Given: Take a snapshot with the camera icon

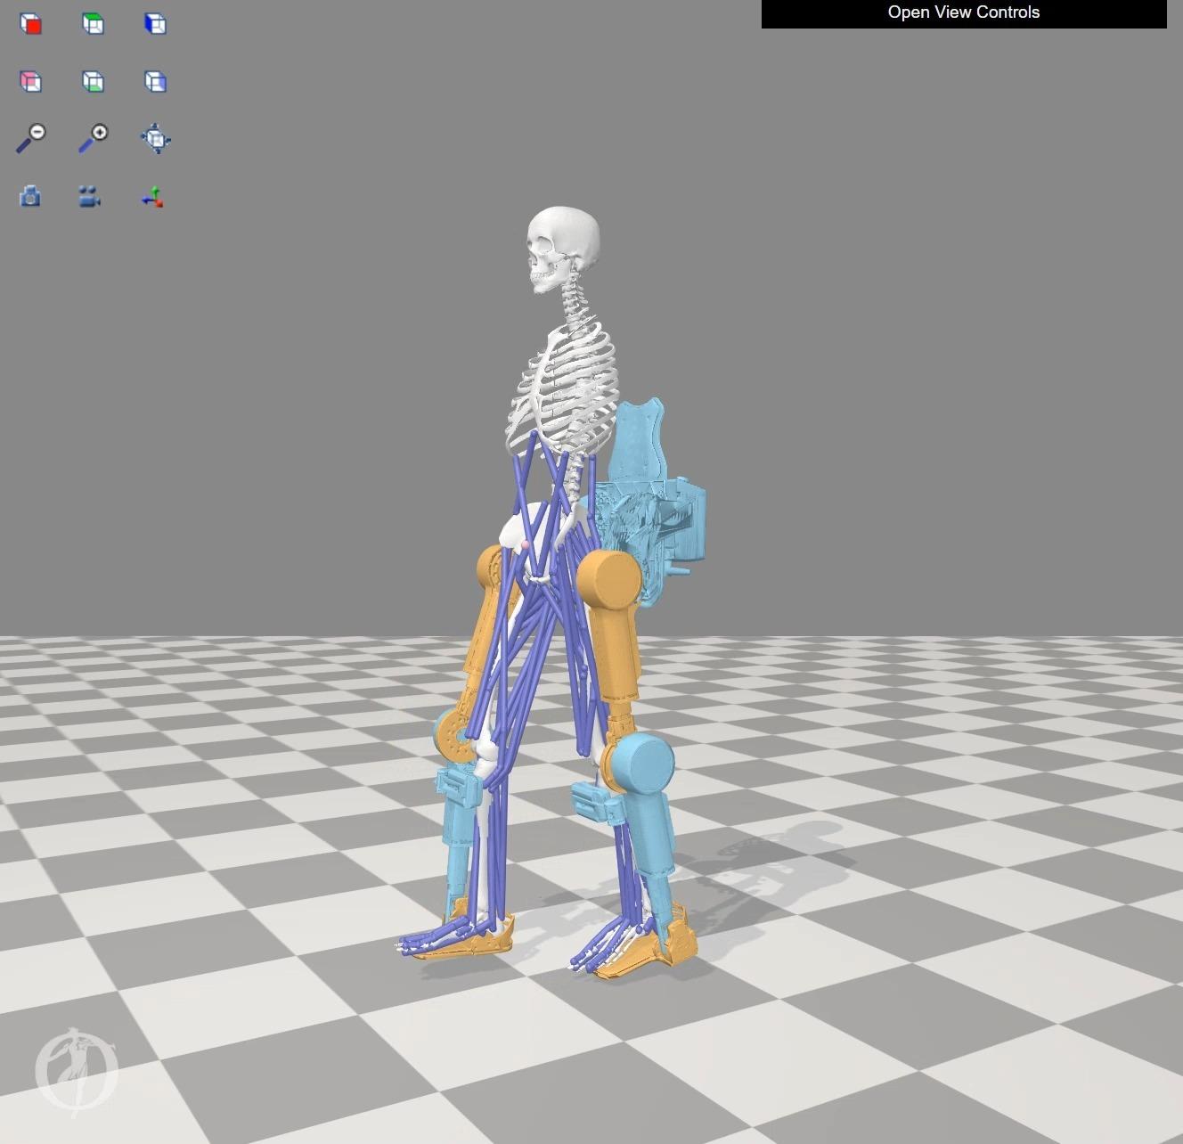Looking at the screenshot, I should click(x=30, y=196).
